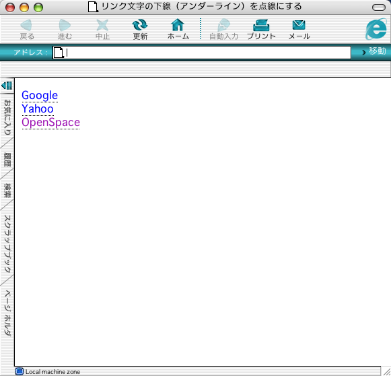Refresh the page with the 更新 icon
This screenshot has height=376, width=391.
pos(140,25)
